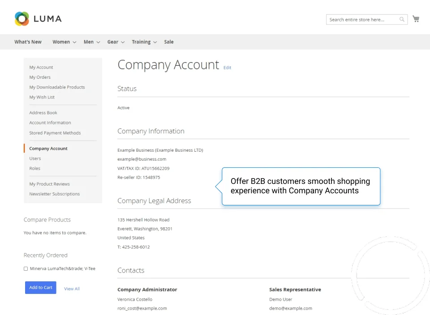Viewport: 430px width, 315px height.
Task: Open the Sale menu item
Action: click(169, 42)
